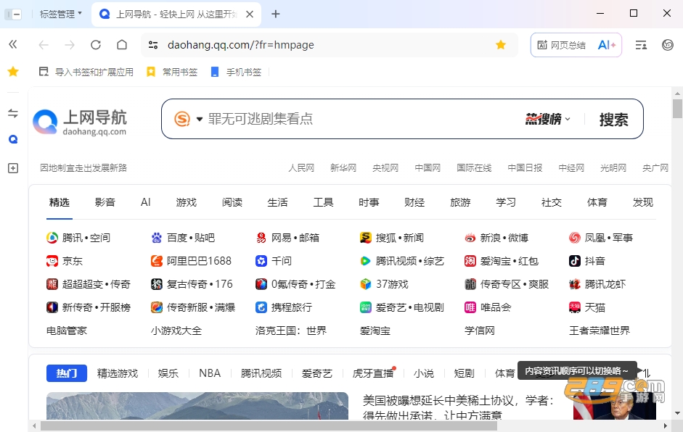683x432 pixels.
Task: Open the 手机书签 bookmark folder
Action: coord(236,72)
